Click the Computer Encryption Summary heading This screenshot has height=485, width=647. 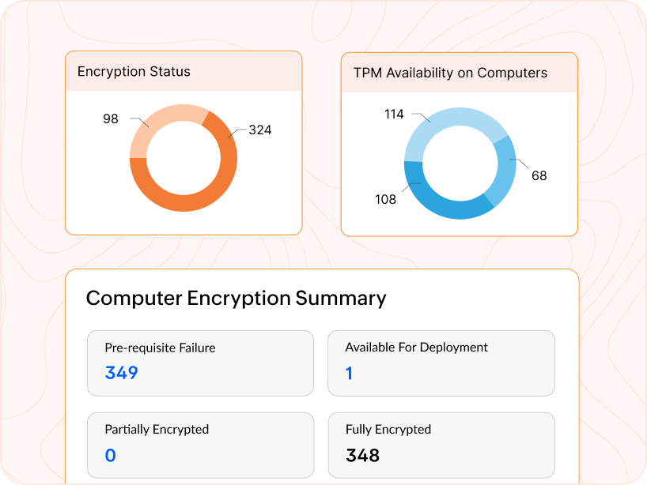click(x=236, y=299)
